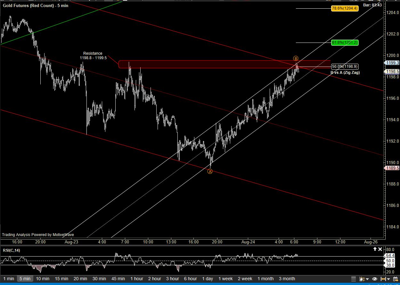Image resolution: width=400 pixels, height=285 pixels.
Task: Select the 1 month timeframe
Action: click(x=265, y=279)
